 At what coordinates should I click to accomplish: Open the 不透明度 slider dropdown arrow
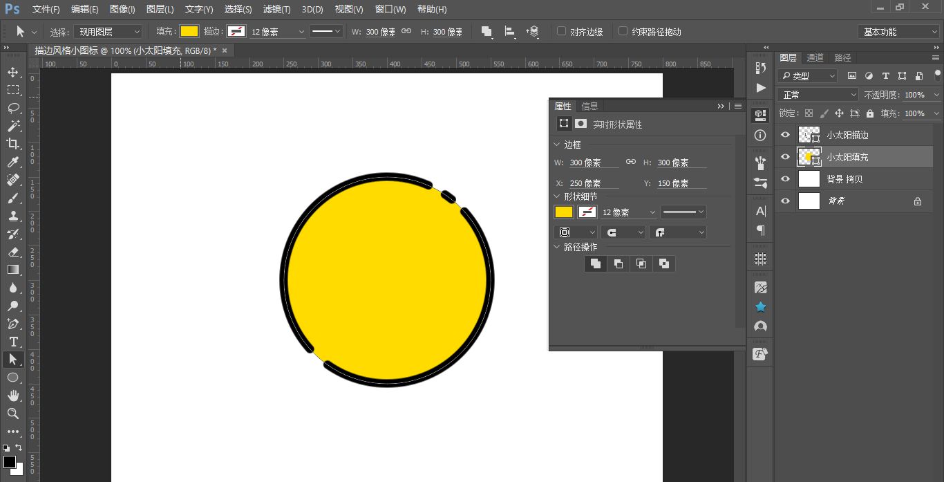pos(936,95)
